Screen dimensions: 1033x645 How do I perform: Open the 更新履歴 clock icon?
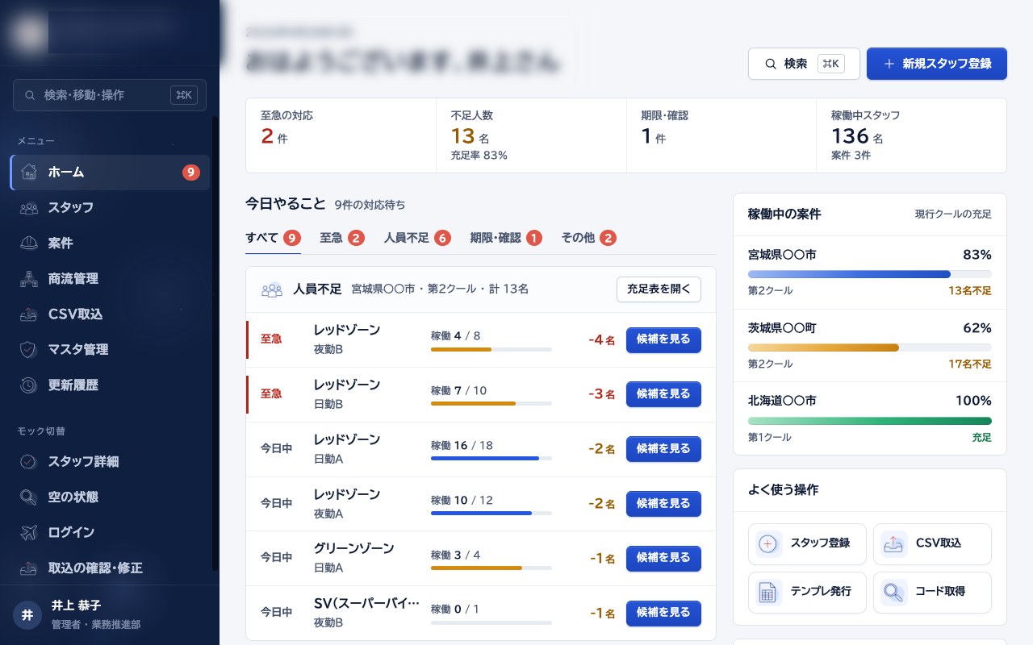click(29, 385)
